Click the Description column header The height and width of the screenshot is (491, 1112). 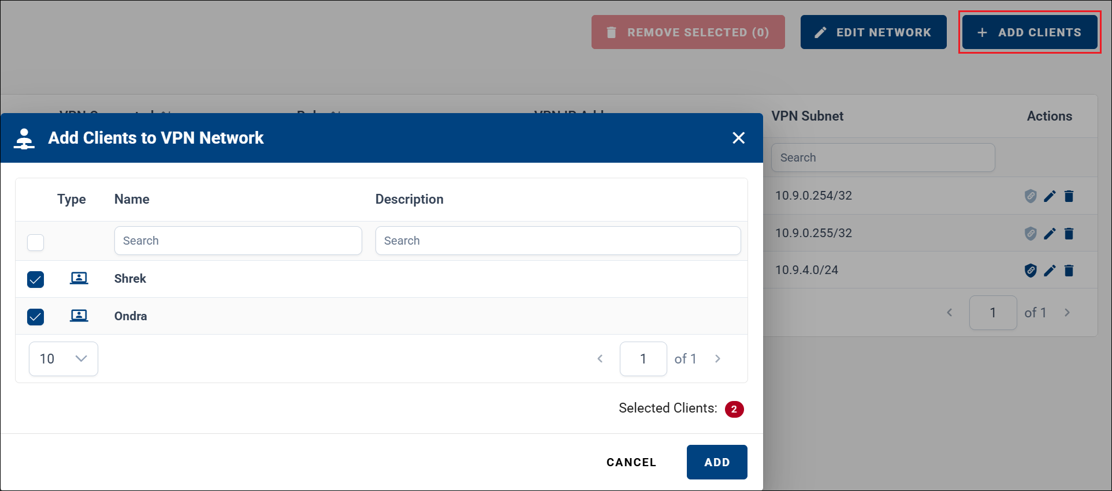point(410,200)
